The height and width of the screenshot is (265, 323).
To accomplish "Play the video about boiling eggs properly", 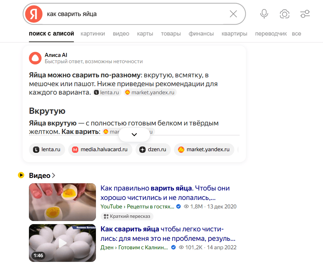I will pyautogui.click(x=62, y=202).
